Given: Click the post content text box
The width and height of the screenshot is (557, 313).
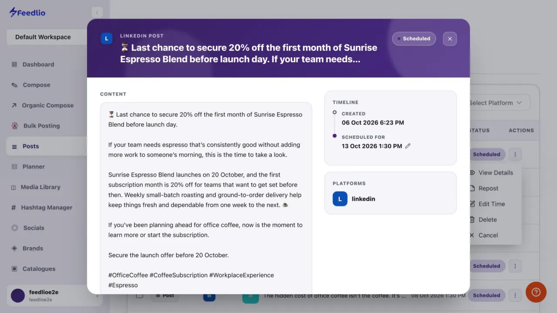Looking at the screenshot, I should click(206, 198).
